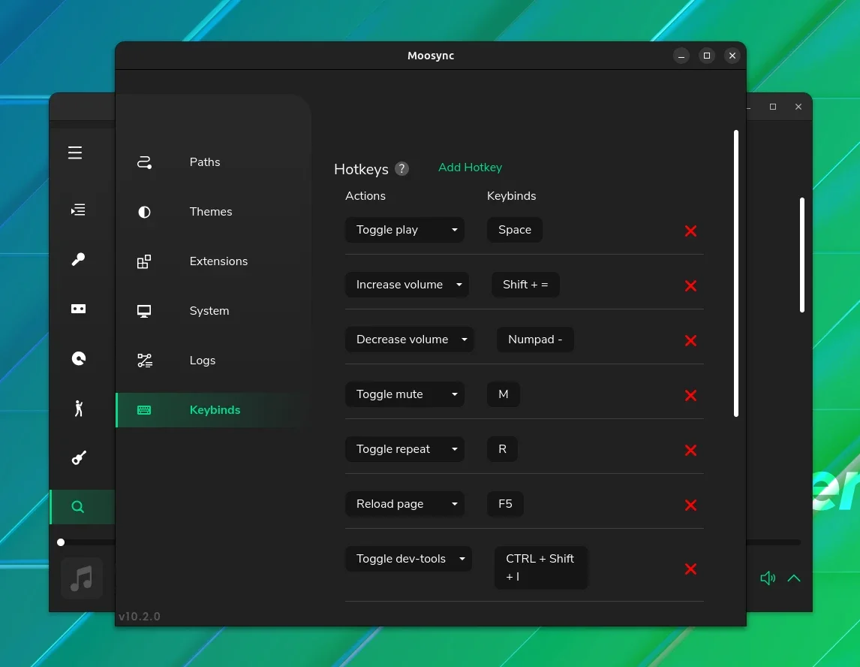Open the Themes settings tab
Screen dimensions: 860x667
213,211
